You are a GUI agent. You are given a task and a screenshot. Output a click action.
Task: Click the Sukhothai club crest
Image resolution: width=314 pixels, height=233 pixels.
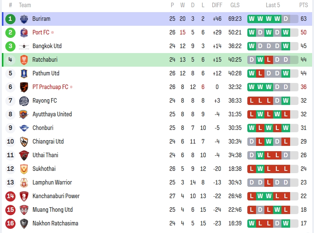pos(24,169)
